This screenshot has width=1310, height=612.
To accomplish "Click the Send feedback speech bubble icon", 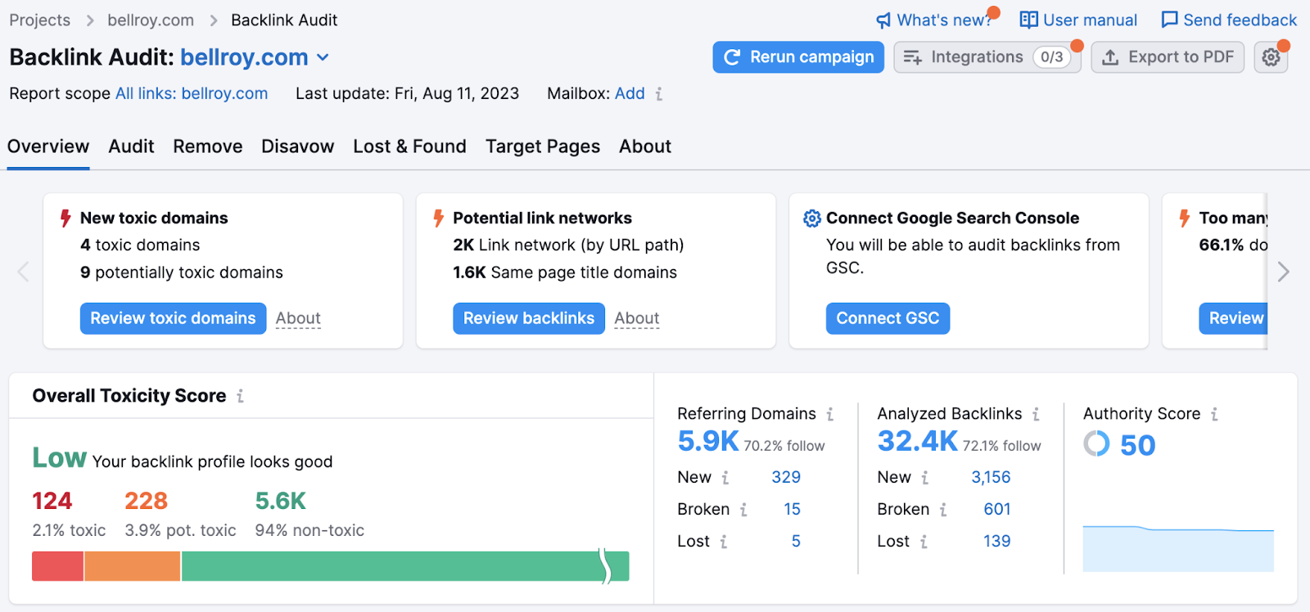I will (x=1169, y=20).
